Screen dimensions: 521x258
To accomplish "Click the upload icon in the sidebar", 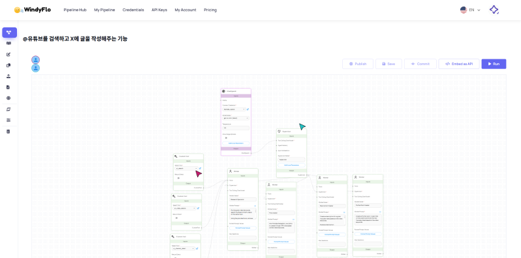I will (8, 76).
